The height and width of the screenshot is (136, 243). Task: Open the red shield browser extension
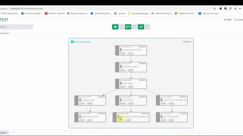(x=225, y=9)
